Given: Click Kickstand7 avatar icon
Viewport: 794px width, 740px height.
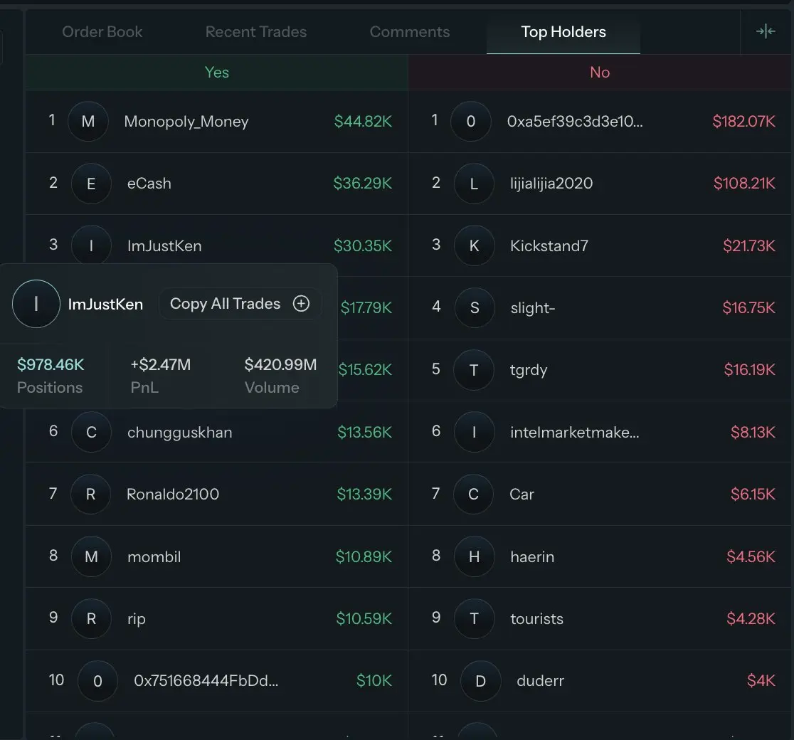Looking at the screenshot, I should (x=474, y=245).
